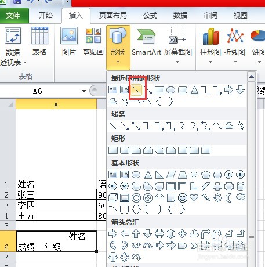
Task: Select the rounded rectangle under 矩形
Action: pos(125,150)
